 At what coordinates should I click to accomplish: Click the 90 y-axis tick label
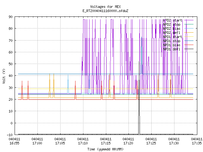10,17
